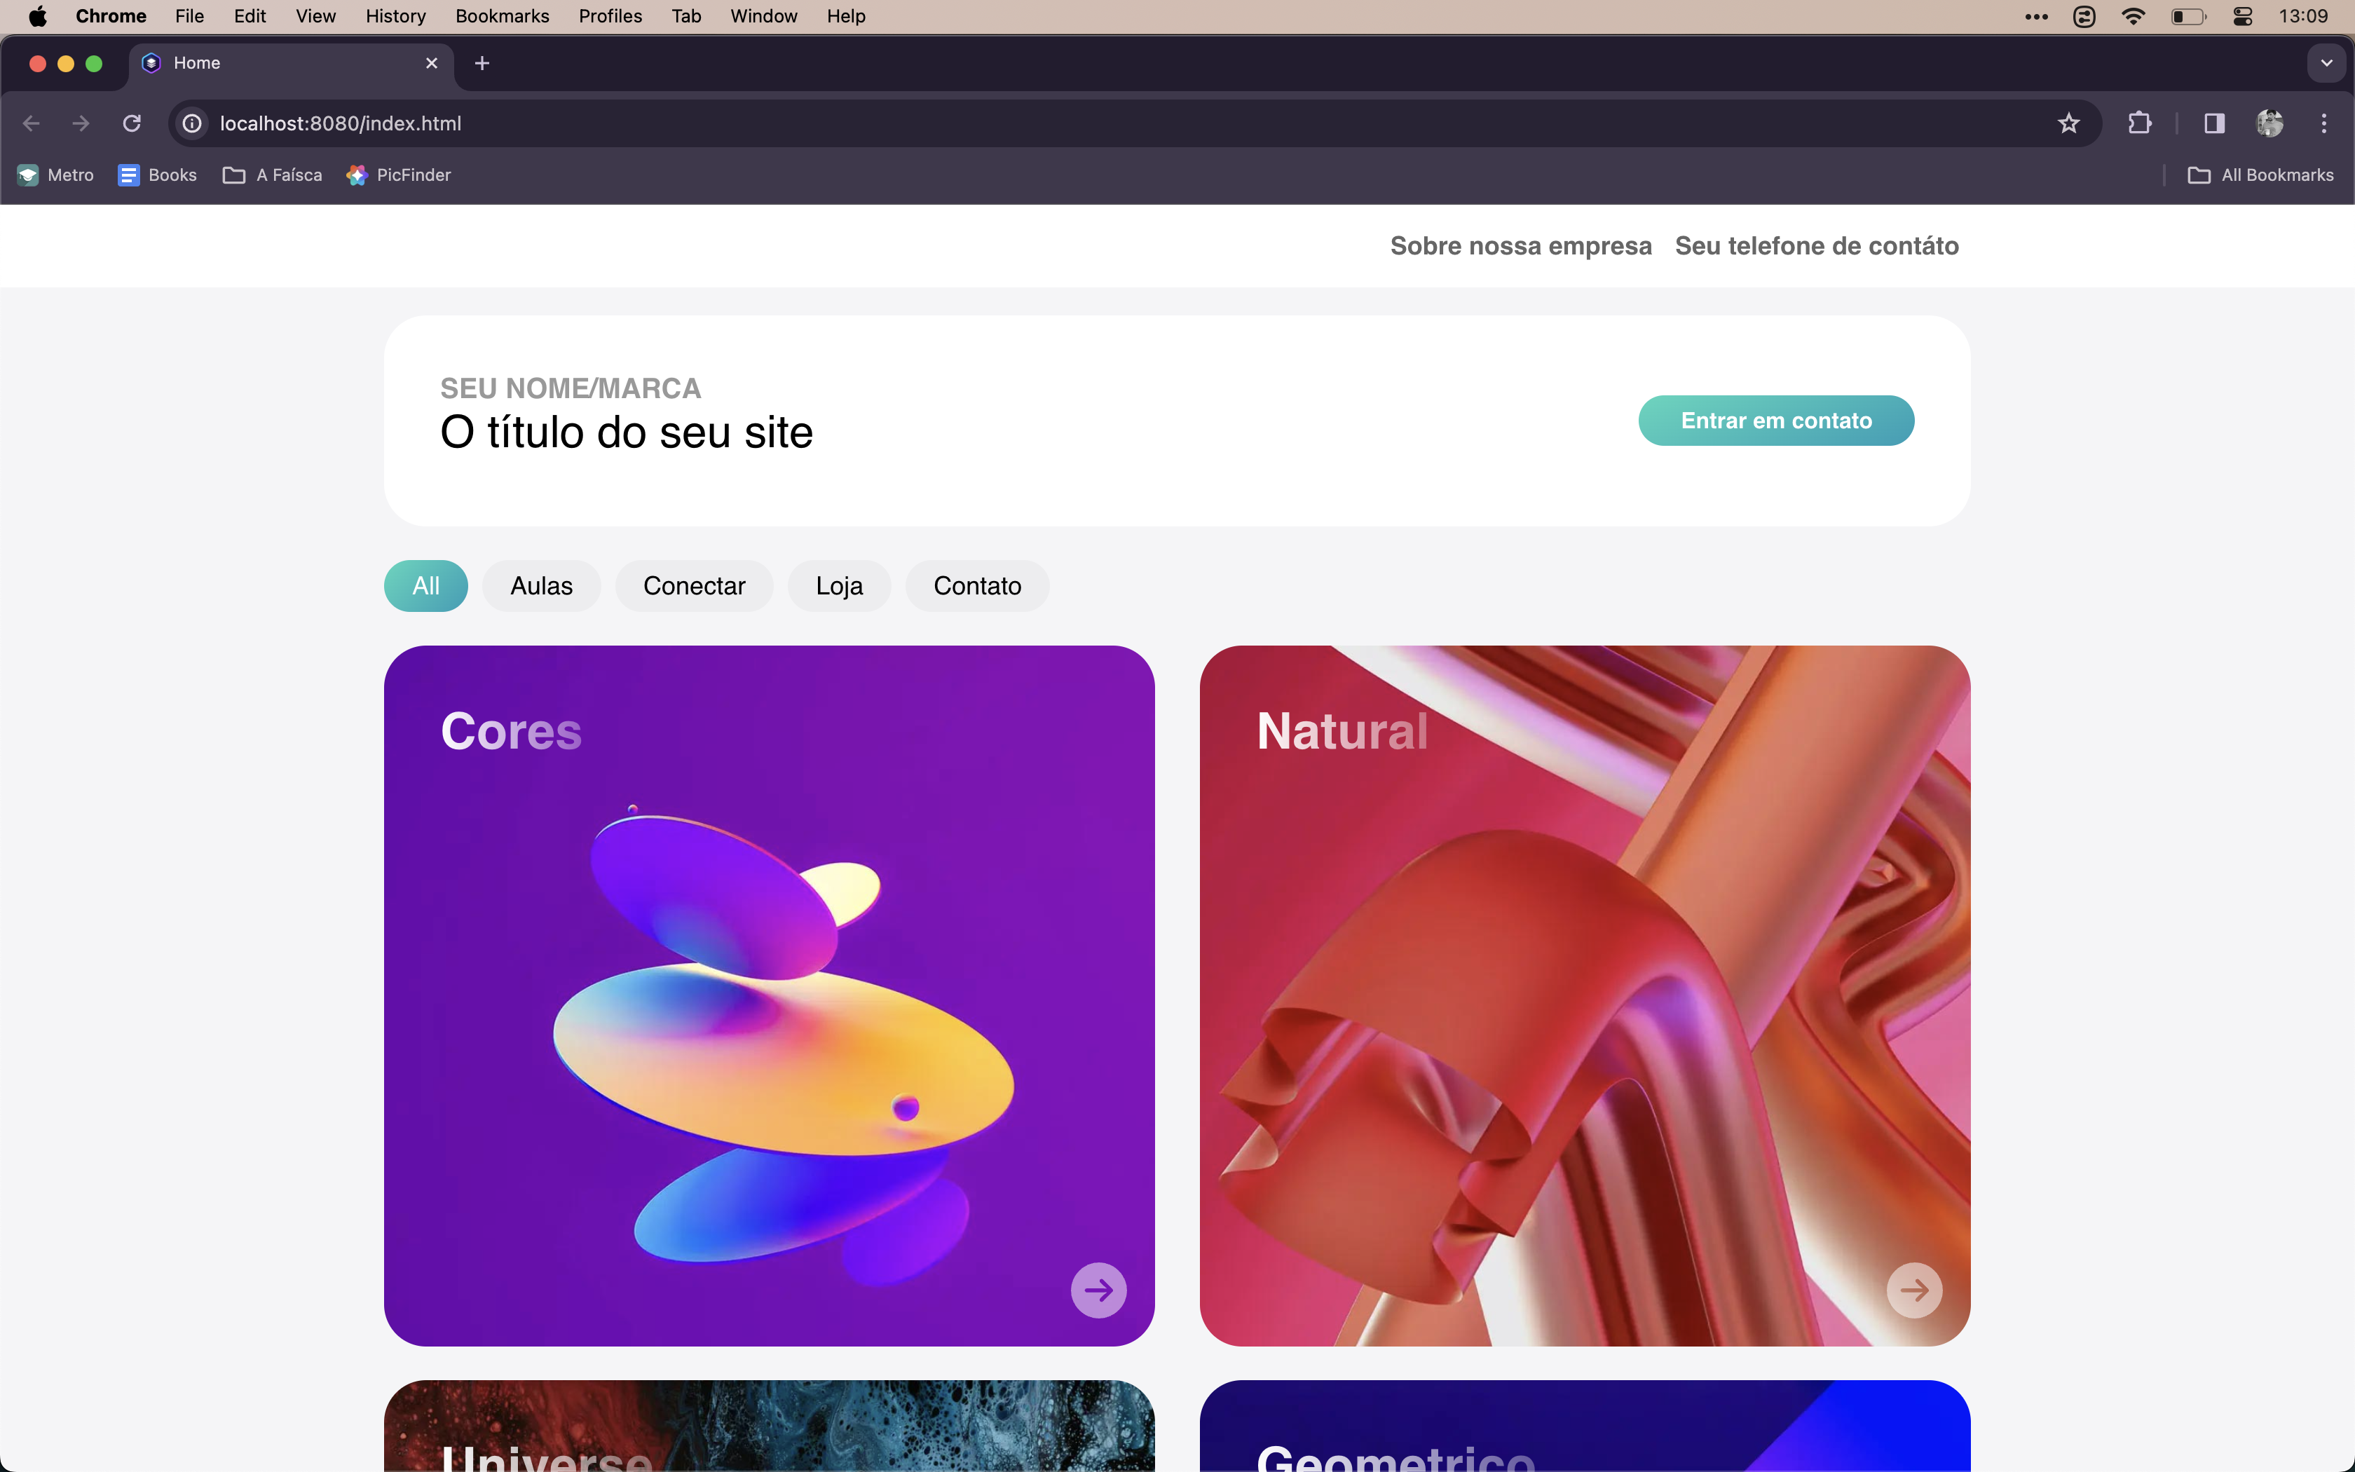The image size is (2355, 1472).
Task: Open the tab search chevron
Action: click(x=2327, y=62)
